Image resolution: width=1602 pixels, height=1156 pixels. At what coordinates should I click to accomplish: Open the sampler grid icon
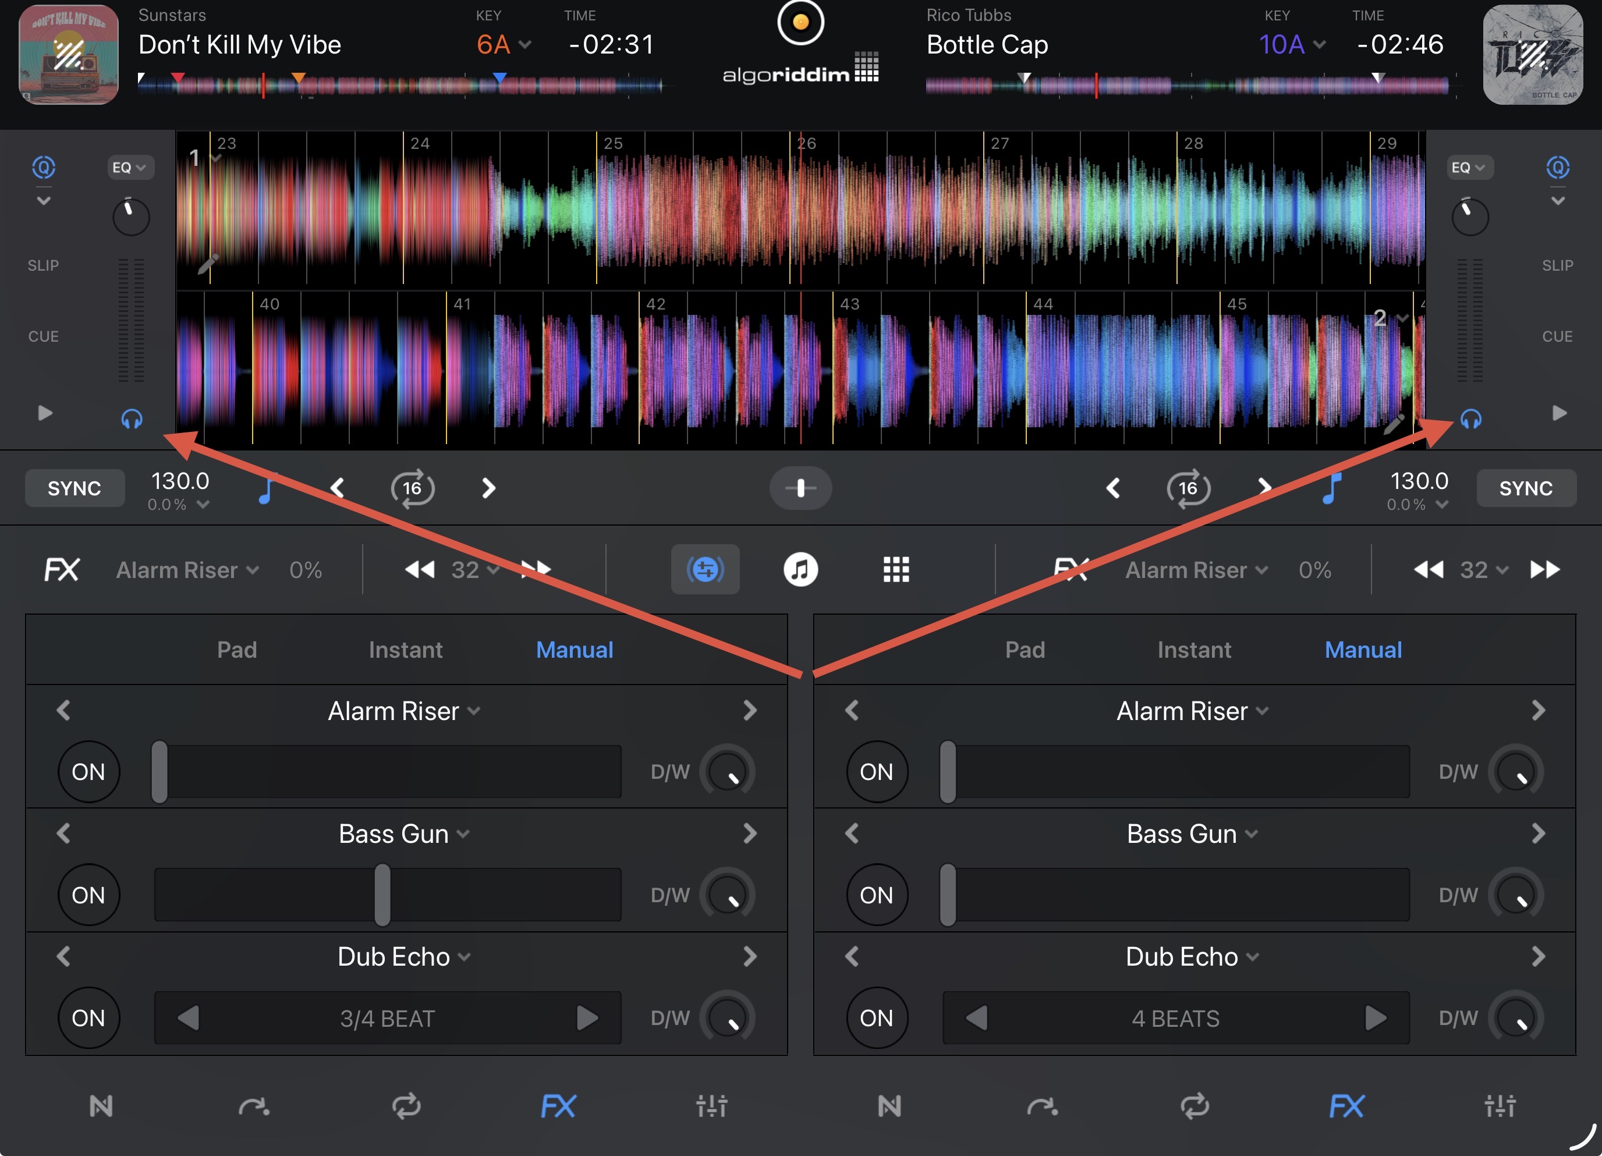(896, 569)
